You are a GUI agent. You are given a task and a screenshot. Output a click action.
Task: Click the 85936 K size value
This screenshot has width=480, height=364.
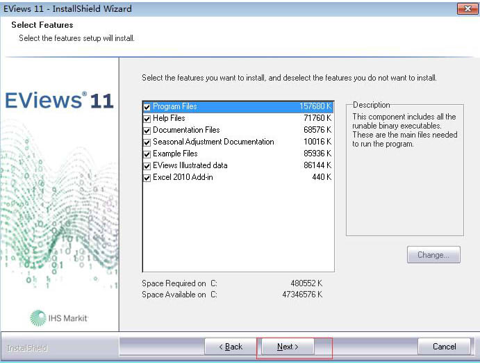coord(317,154)
